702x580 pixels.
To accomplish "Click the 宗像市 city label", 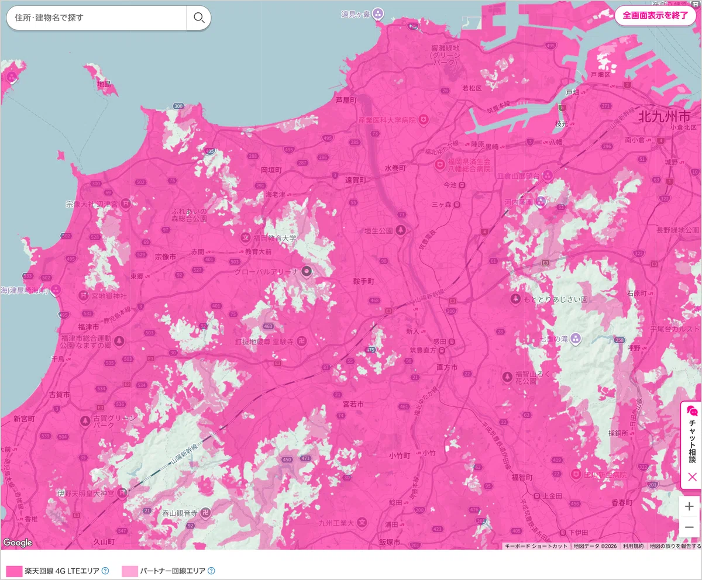I will [166, 257].
